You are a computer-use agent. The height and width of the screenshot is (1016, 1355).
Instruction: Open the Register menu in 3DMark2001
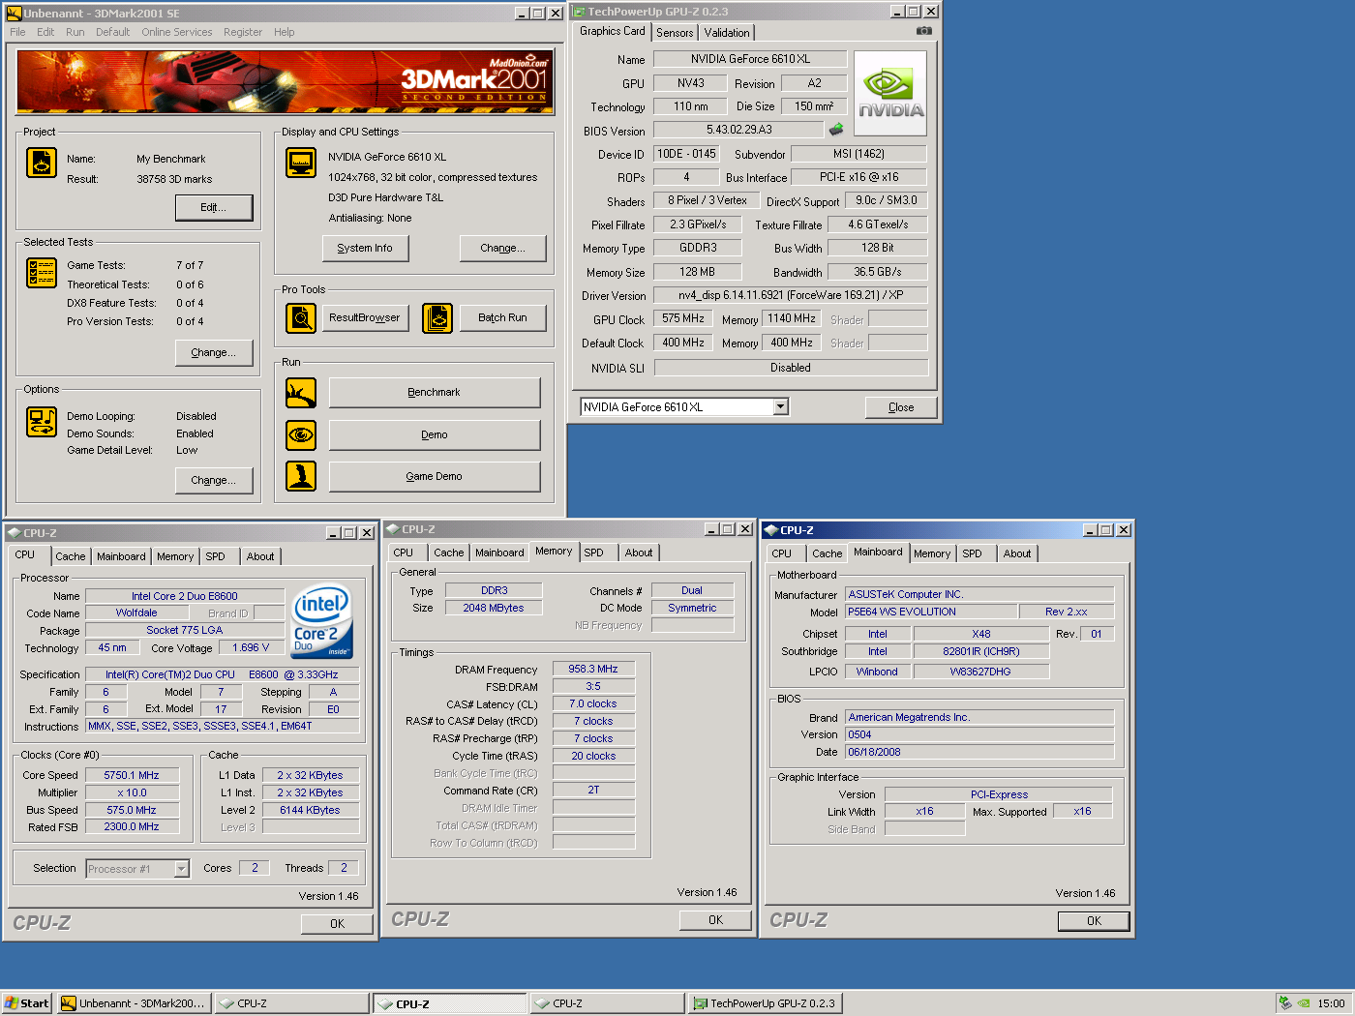[243, 32]
